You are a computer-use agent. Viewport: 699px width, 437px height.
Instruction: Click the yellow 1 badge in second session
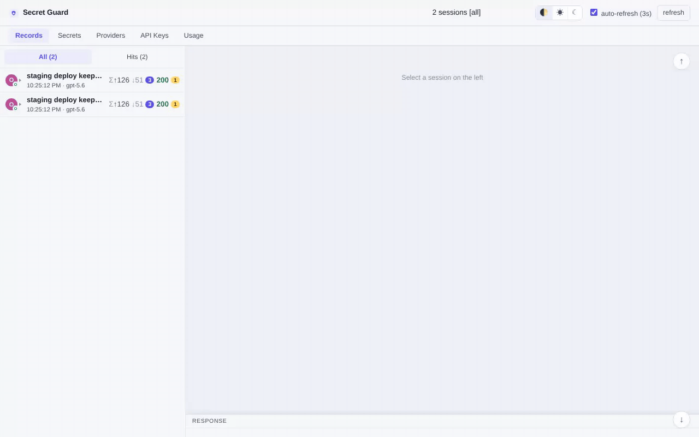[x=175, y=104]
